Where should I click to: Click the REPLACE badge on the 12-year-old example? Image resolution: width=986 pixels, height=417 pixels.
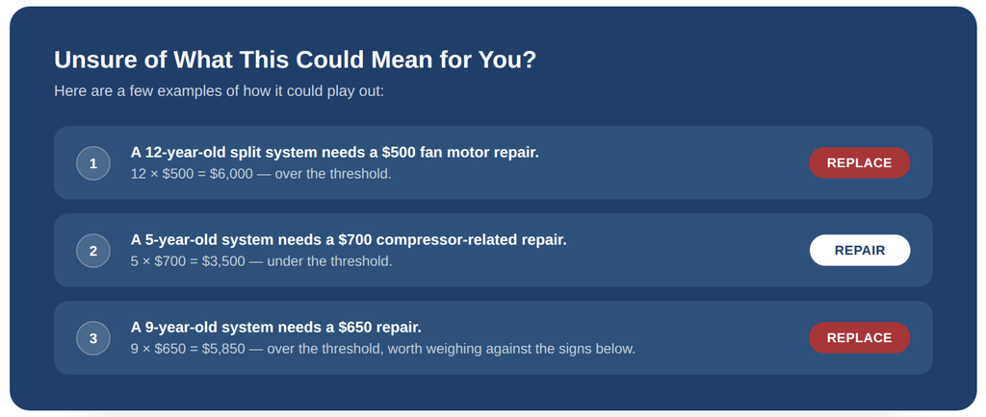(859, 163)
